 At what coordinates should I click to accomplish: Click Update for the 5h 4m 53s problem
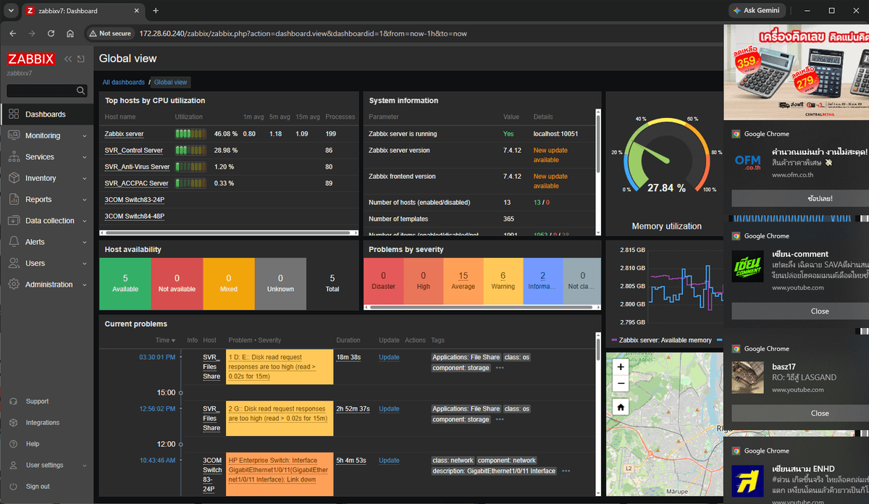tap(389, 461)
